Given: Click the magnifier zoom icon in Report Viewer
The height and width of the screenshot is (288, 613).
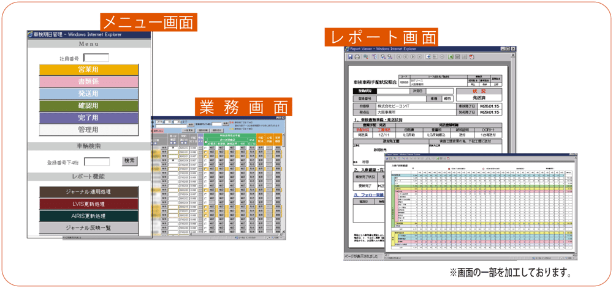Looking at the screenshot, I should pyautogui.click(x=365, y=57).
